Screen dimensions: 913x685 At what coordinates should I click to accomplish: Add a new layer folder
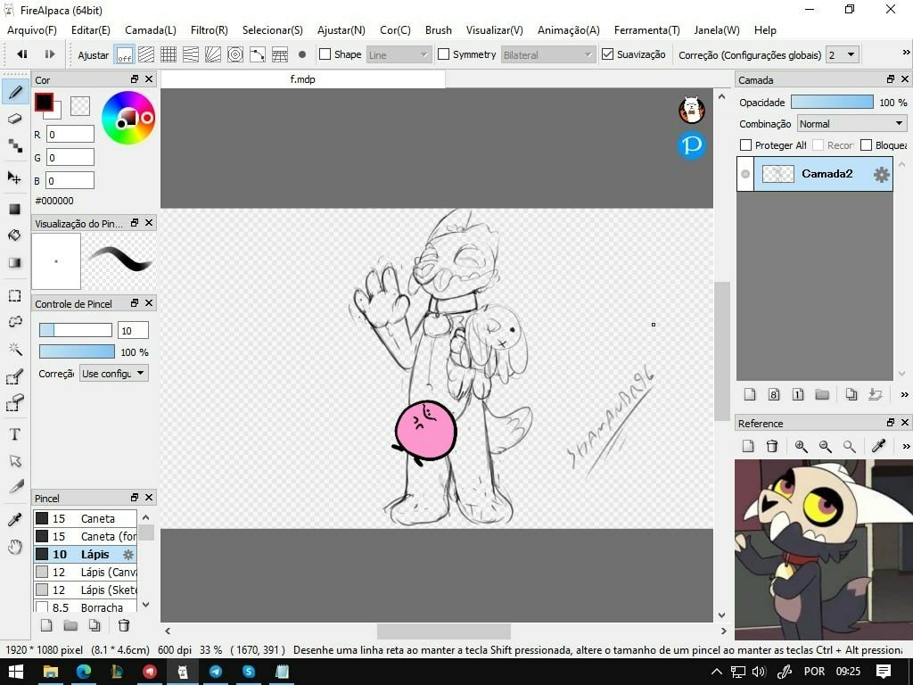click(x=822, y=394)
